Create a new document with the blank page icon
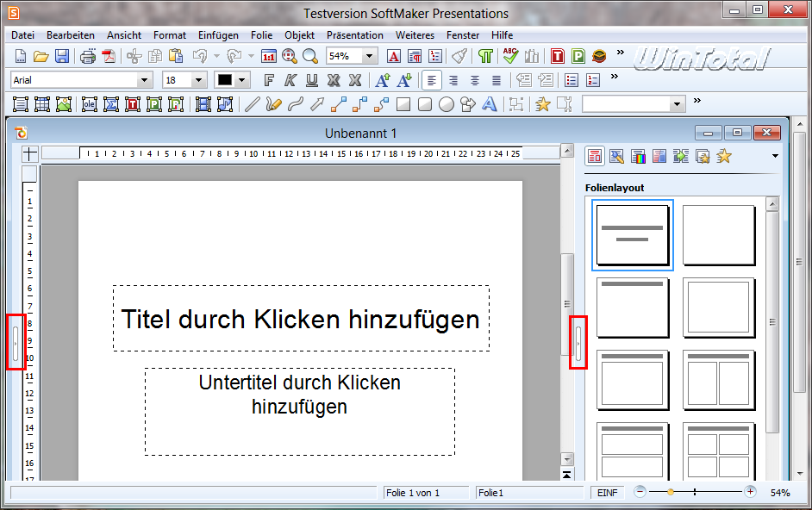 20,56
